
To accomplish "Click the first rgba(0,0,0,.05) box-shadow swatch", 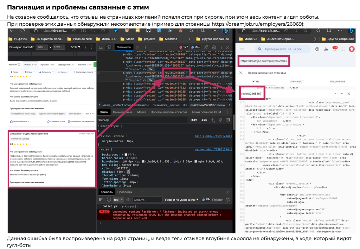I will (x=143, y=161).
